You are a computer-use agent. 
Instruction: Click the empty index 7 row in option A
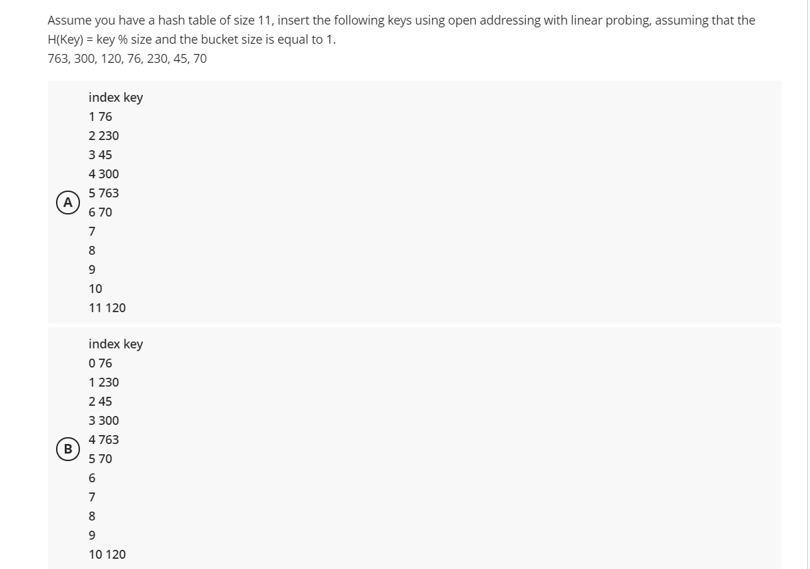91,231
